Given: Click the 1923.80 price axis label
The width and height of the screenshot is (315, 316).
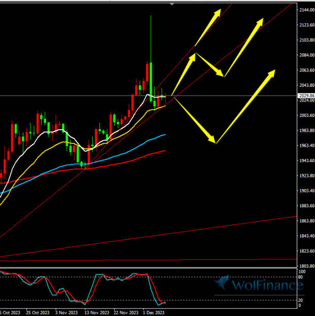Looking at the screenshot, I should [307, 176].
